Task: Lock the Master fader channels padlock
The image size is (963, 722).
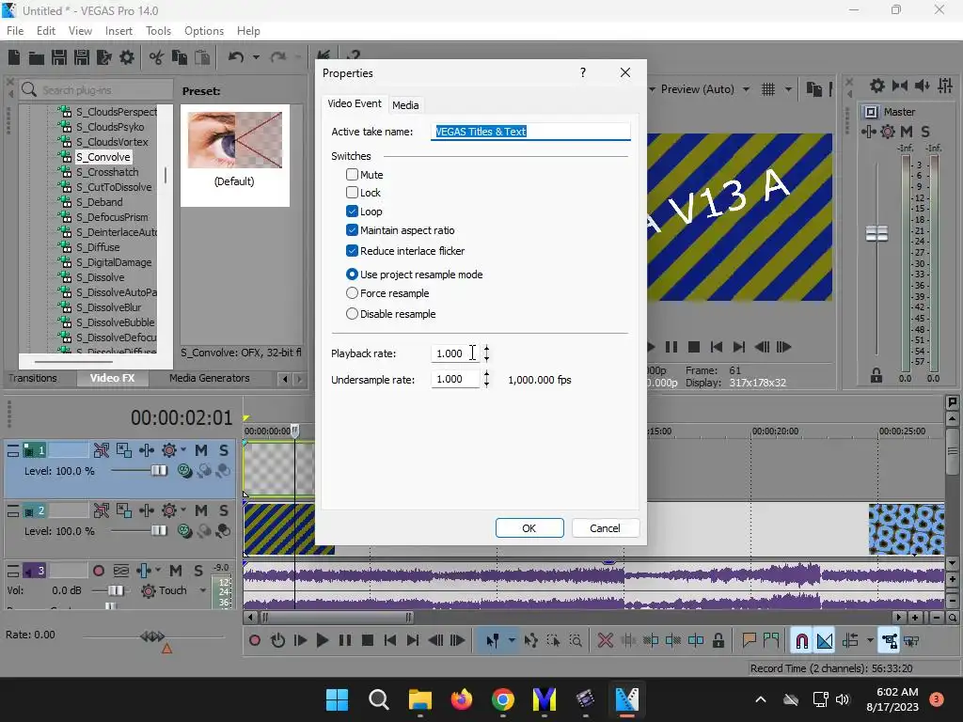Action: click(x=876, y=375)
